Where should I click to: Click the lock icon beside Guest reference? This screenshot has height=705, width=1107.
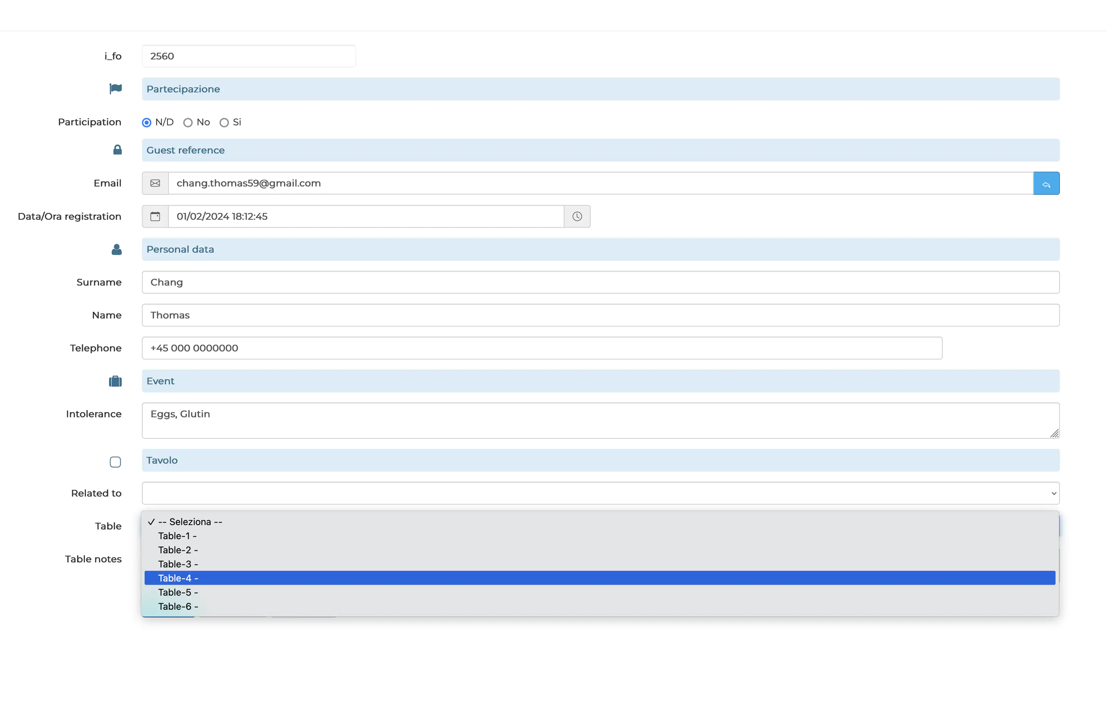pos(118,150)
